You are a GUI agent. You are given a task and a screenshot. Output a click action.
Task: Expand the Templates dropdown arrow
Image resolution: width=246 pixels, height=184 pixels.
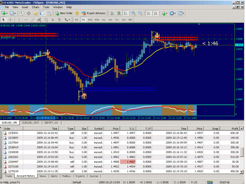[183, 13]
